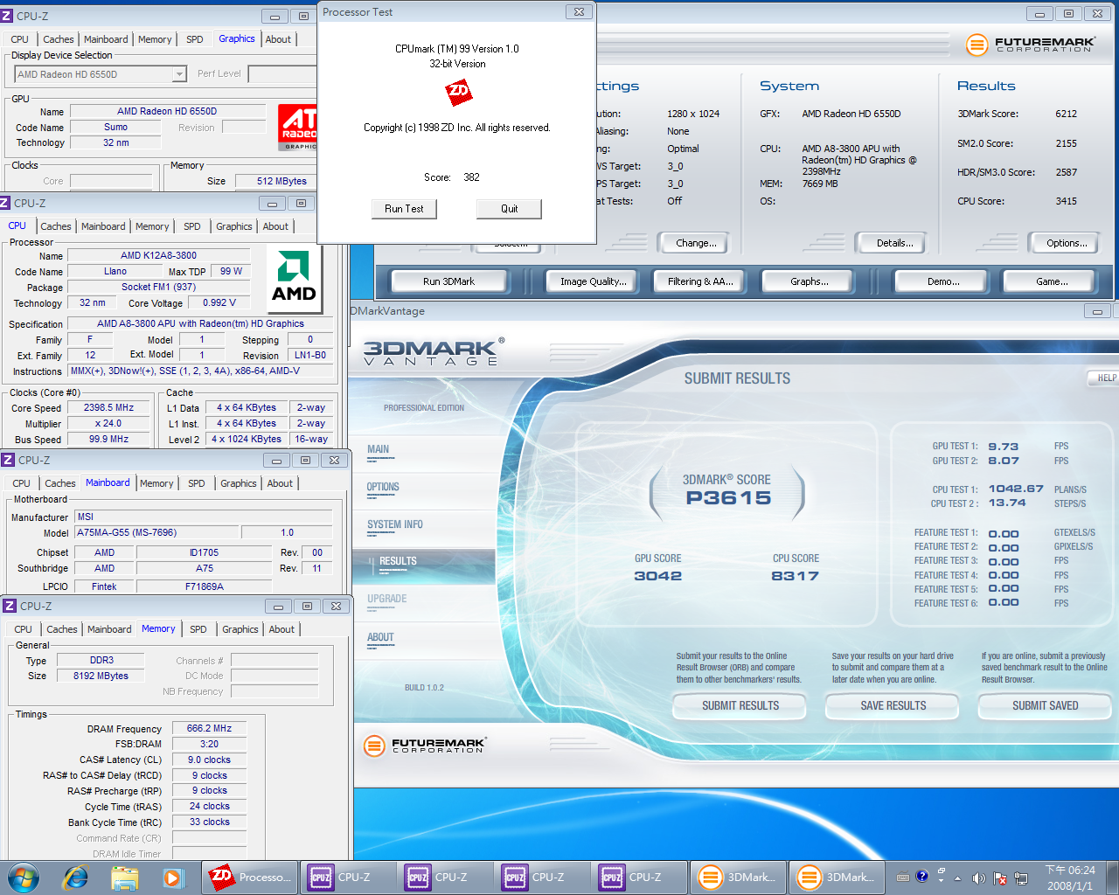Viewport: 1119px width, 895px height.
Task: Open the Graphics tab in top CPU-Z window
Action: (237, 38)
